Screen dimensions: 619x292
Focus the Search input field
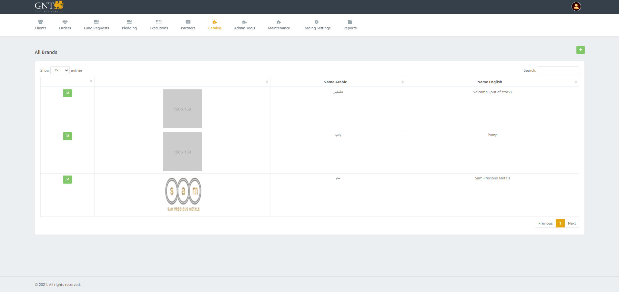(x=558, y=70)
